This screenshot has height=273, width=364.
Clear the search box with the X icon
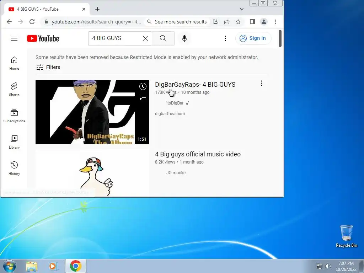click(x=145, y=38)
